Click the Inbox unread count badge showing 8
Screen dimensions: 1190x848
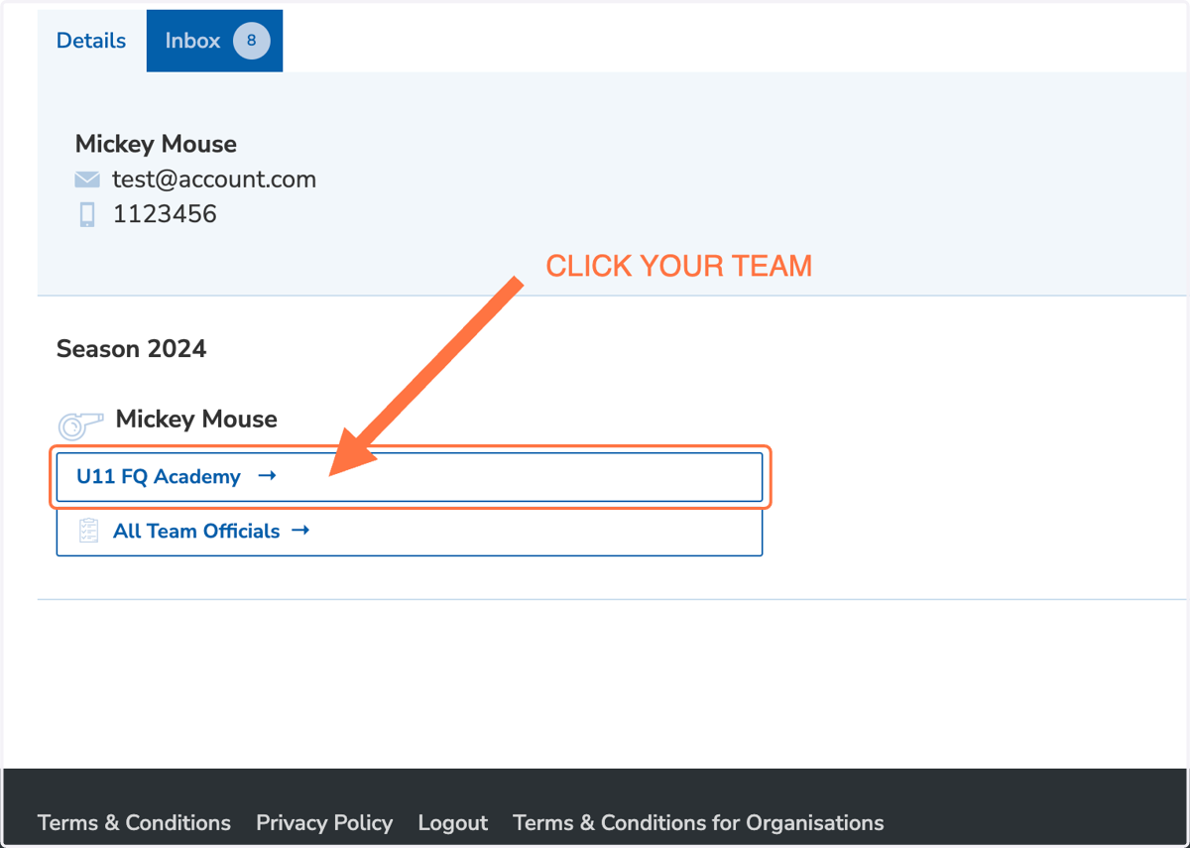pos(252,41)
